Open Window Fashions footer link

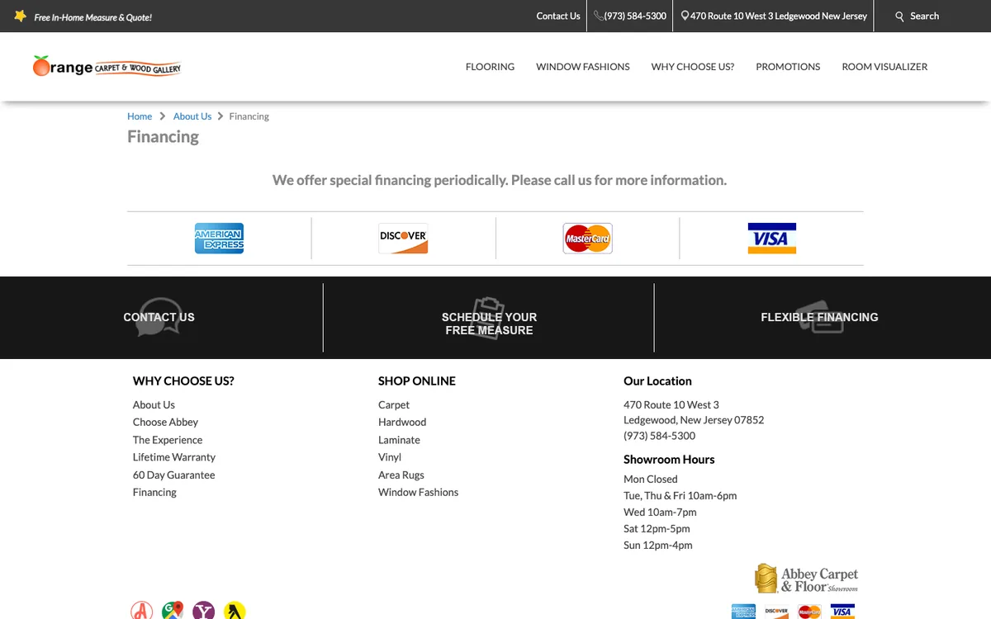tap(418, 492)
